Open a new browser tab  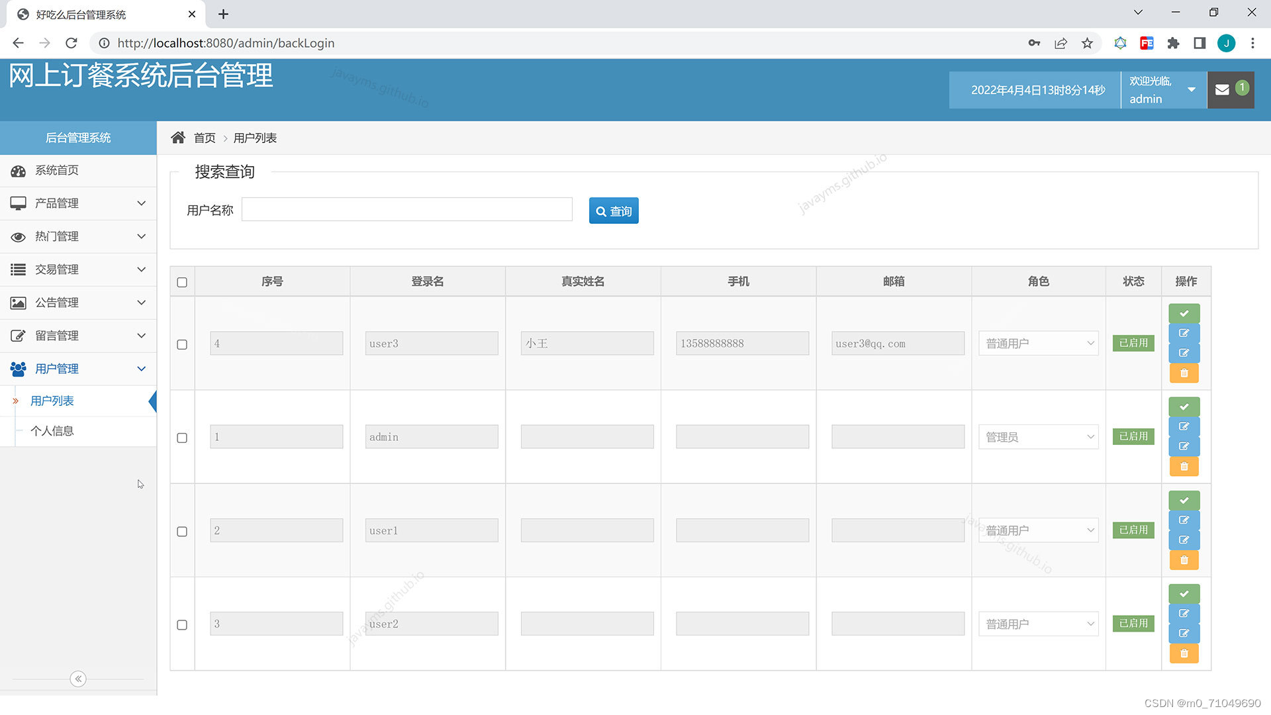[x=224, y=14]
